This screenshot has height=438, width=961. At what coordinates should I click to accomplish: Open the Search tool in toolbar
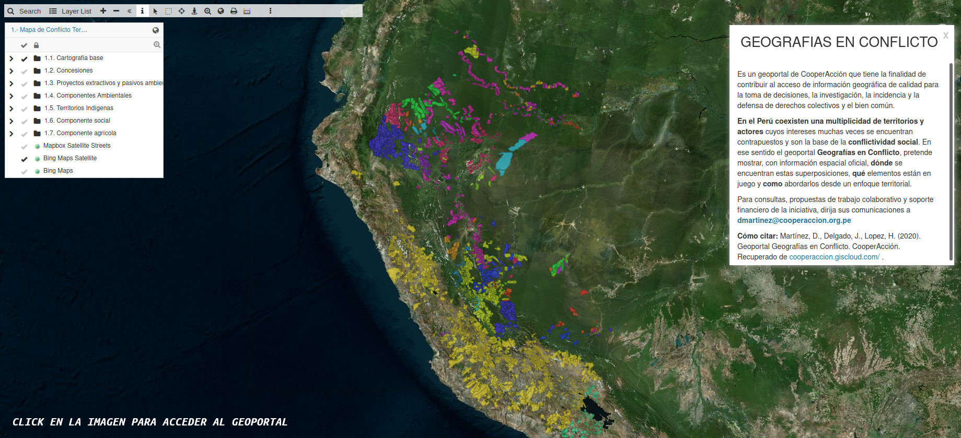coord(24,11)
